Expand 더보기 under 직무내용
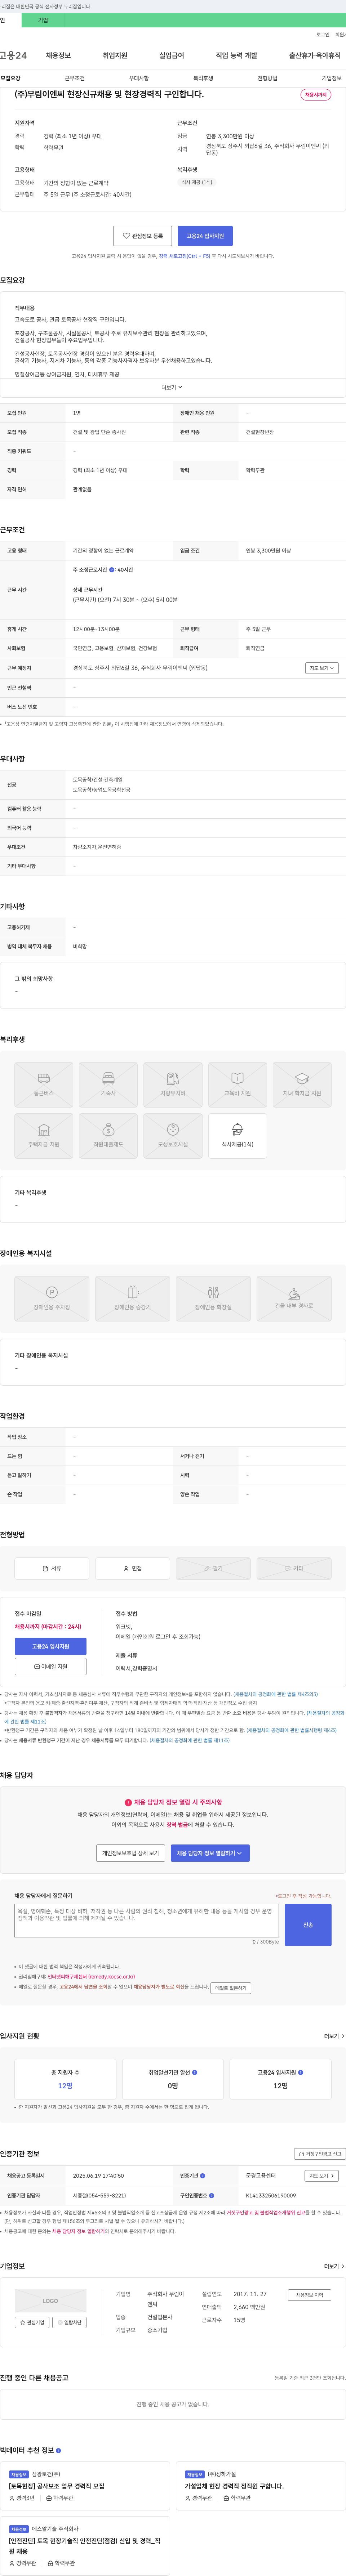 click(x=172, y=387)
